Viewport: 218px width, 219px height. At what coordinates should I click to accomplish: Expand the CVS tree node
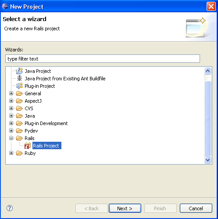pos(11,108)
